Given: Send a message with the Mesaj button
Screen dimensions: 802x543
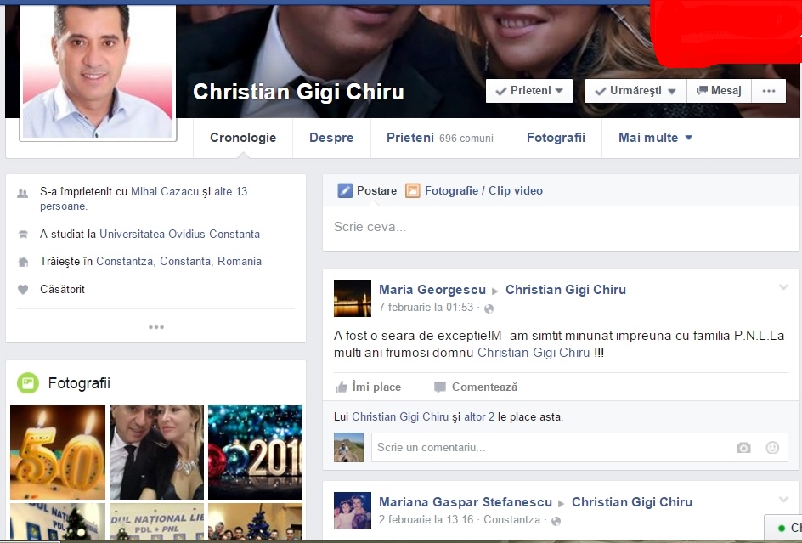Looking at the screenshot, I should pos(719,91).
